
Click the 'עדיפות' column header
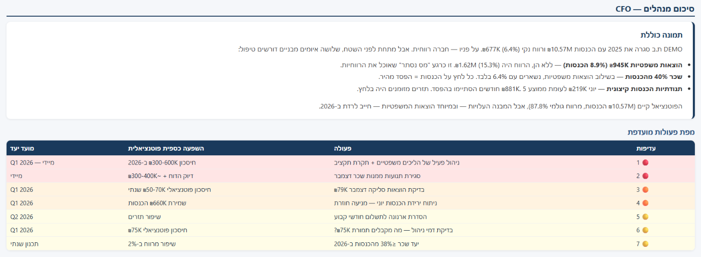click(x=646, y=148)
